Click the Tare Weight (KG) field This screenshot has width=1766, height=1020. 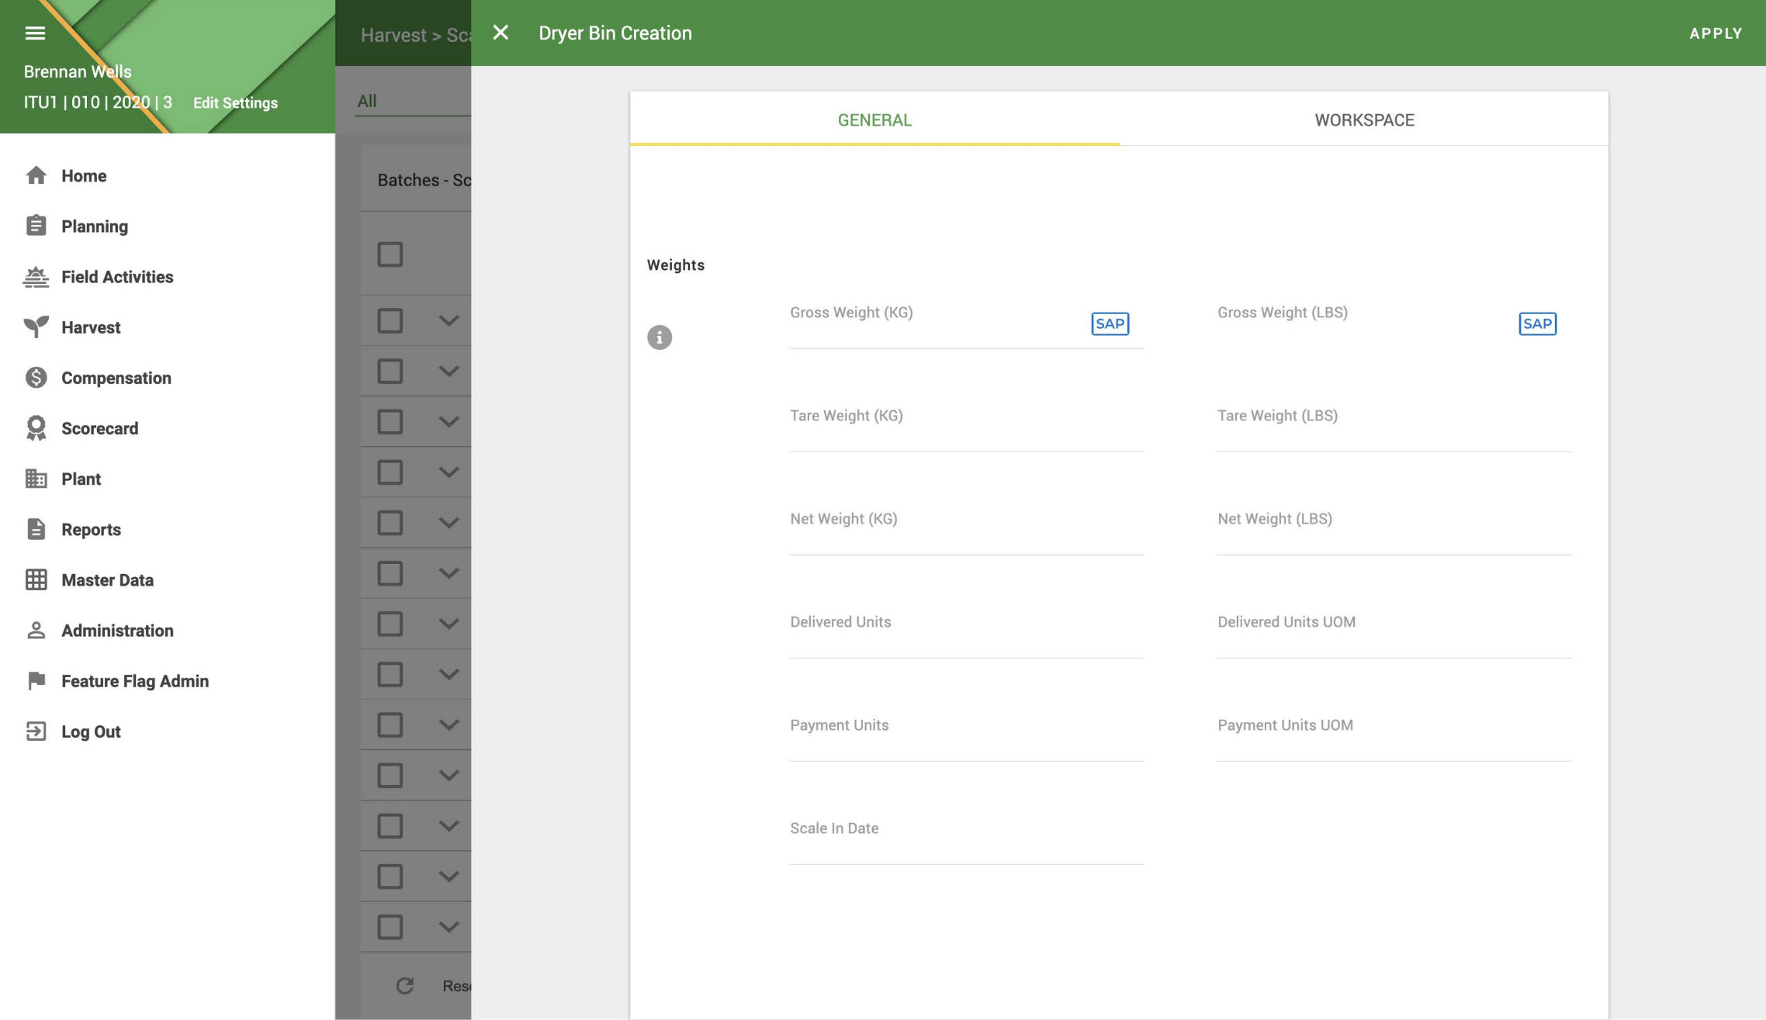[x=965, y=432]
